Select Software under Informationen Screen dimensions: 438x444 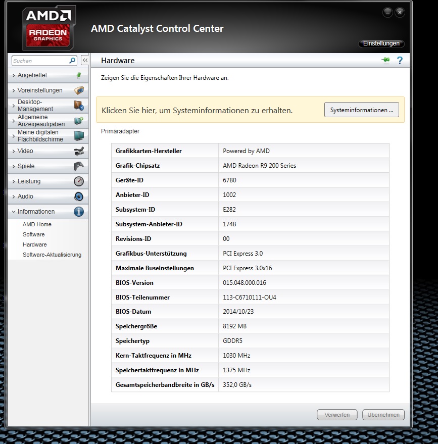(x=34, y=234)
